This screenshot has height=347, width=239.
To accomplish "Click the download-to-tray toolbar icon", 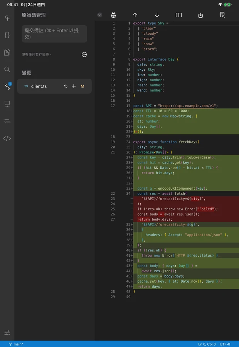I will point(200,15).
